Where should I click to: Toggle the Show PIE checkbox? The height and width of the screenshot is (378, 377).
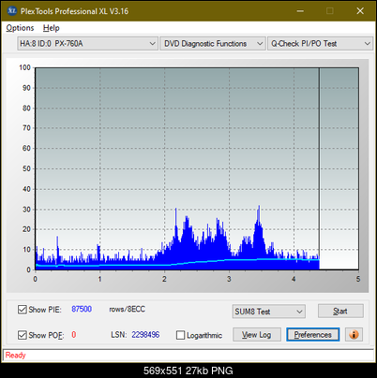click(23, 310)
